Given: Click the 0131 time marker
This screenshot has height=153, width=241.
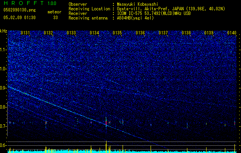Looking at the screenshot, I should [25, 33].
